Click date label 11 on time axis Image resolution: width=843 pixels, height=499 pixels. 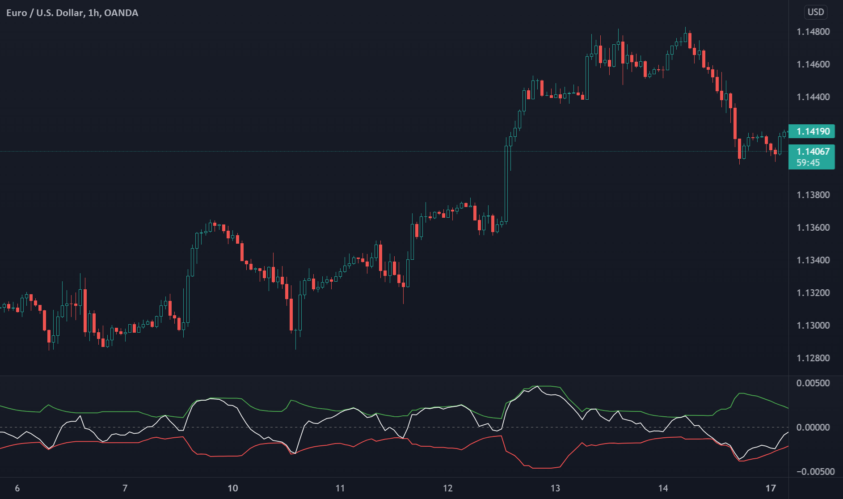tap(340, 488)
